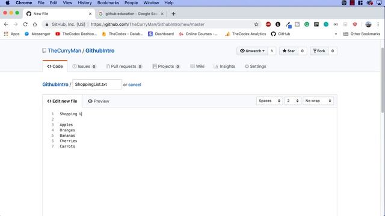Screen dimensions: 385x216
Task: Switch to the Code tab
Action: 55,67
